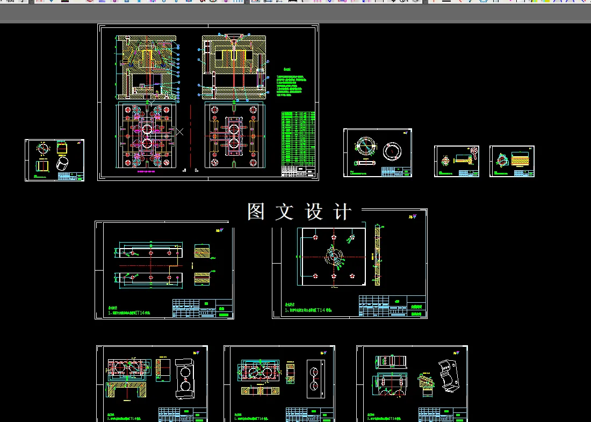The height and width of the screenshot is (422, 591).
Task: Click the IT14 note under the square plate
Action: coord(308,310)
